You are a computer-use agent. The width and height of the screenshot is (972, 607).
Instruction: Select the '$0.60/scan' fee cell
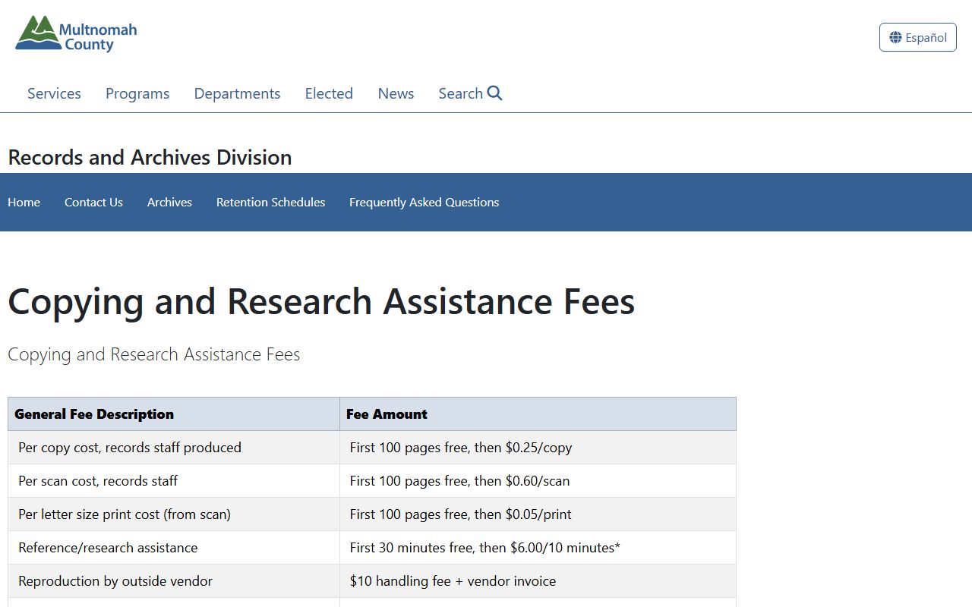coord(538,481)
